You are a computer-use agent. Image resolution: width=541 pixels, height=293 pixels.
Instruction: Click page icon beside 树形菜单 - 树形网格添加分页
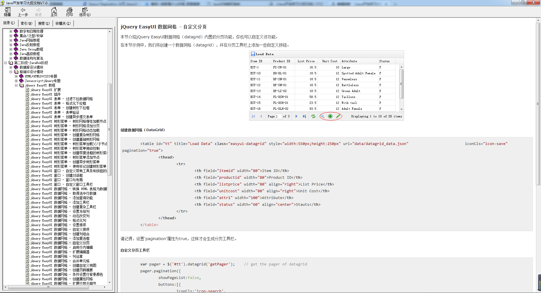[27, 126]
